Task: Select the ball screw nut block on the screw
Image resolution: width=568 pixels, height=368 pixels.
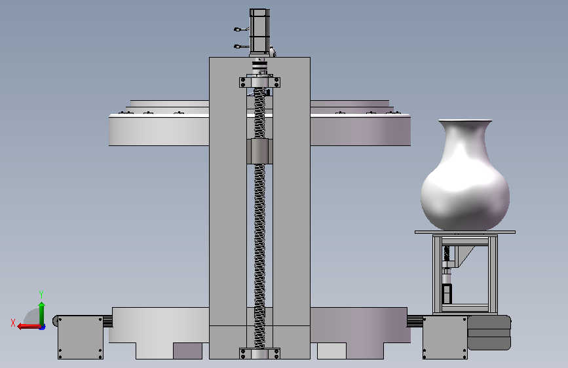Action: click(x=259, y=151)
